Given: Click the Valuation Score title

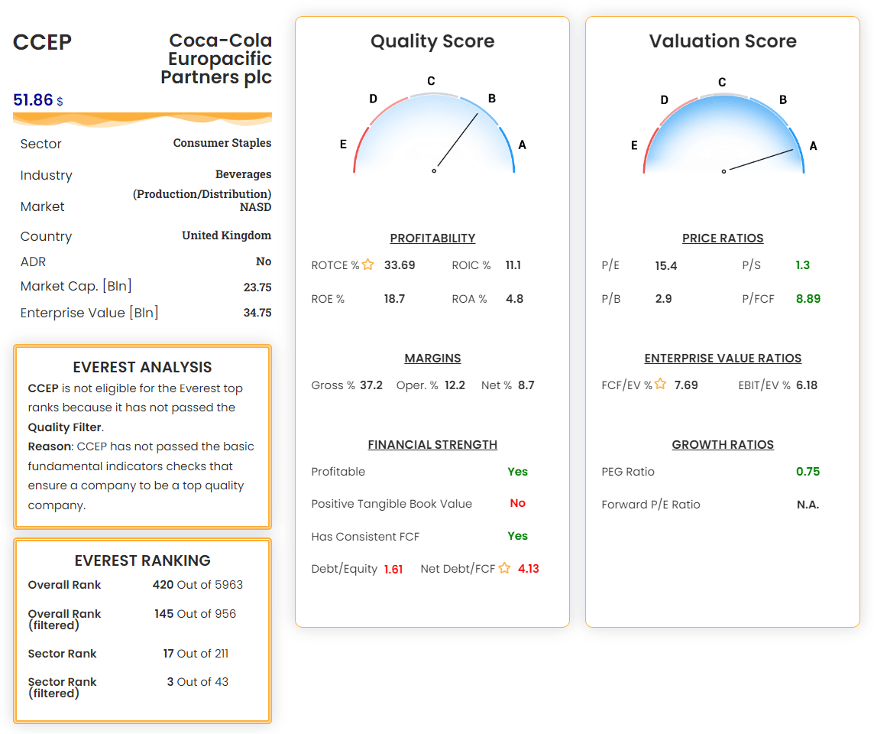Looking at the screenshot, I should (x=723, y=41).
